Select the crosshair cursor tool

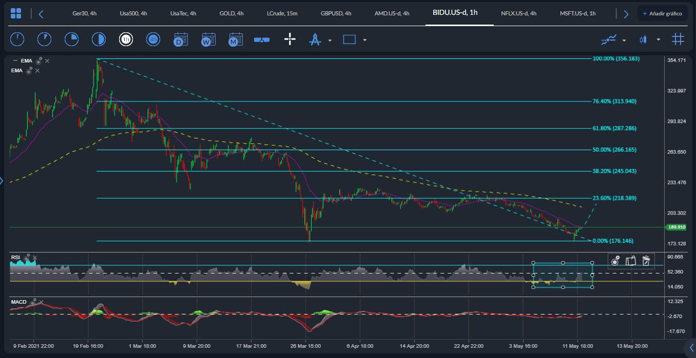tap(290, 39)
